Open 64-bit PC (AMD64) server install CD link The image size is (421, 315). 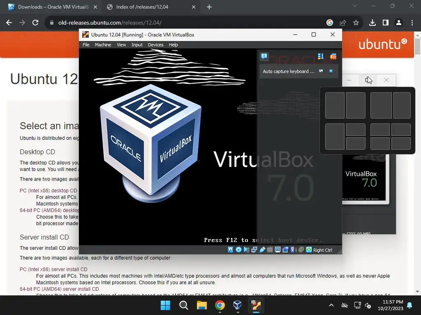pos(59,289)
